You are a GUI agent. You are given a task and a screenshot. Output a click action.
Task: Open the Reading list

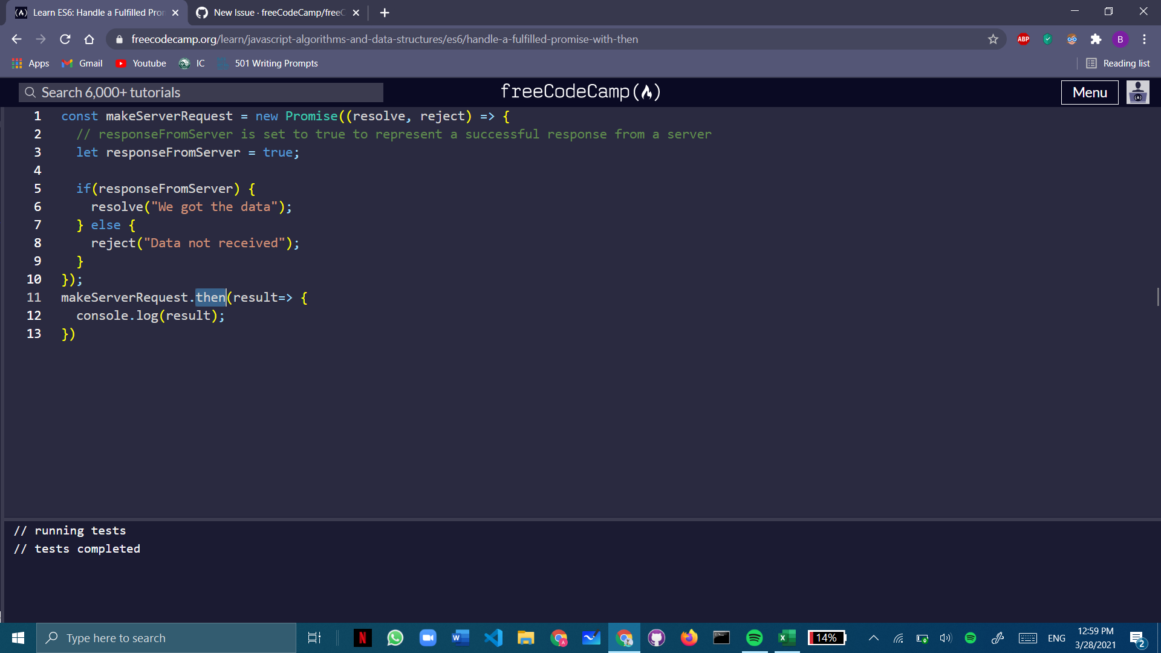pyautogui.click(x=1118, y=63)
